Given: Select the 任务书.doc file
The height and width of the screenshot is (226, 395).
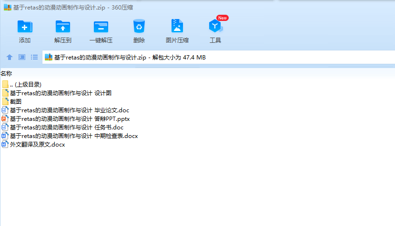Looking at the screenshot, I should 63,128.
